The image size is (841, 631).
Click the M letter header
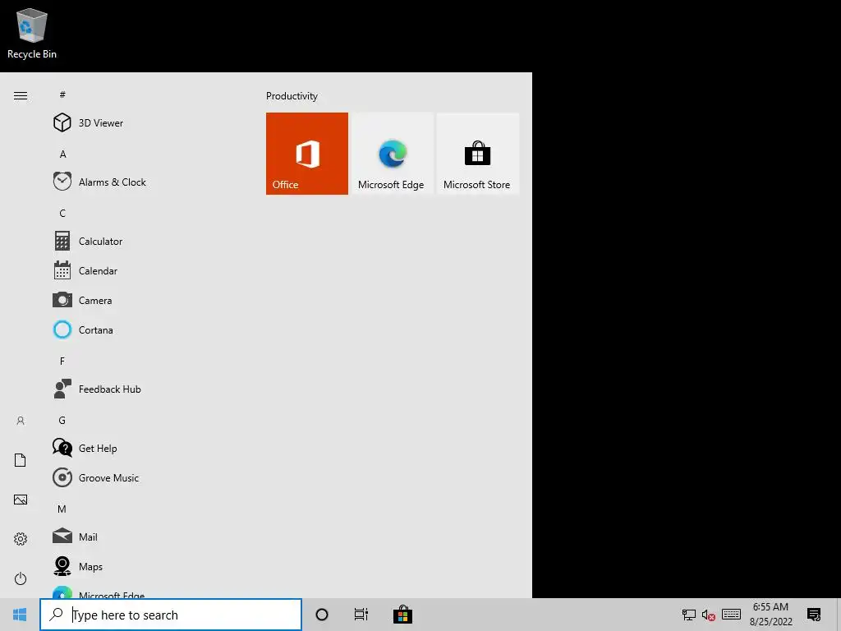(62, 509)
